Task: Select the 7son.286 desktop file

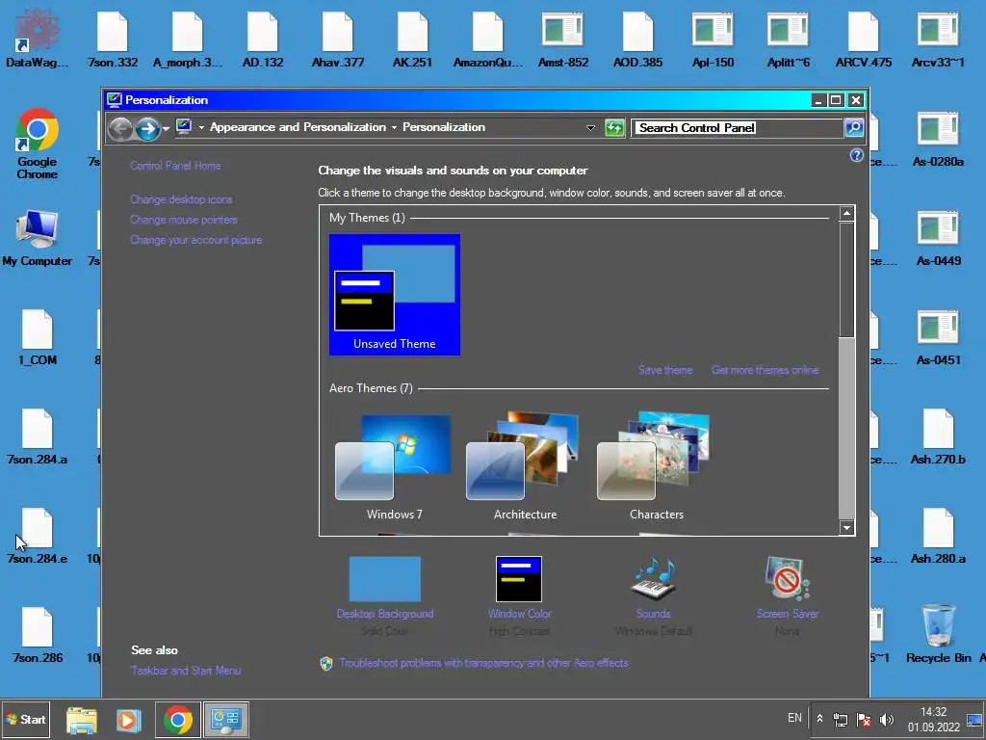Action: pyautogui.click(x=38, y=636)
